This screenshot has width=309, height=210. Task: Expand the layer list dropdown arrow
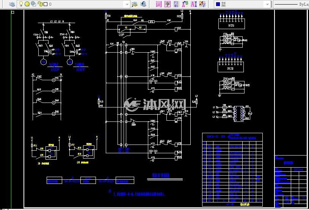tap(127, 4)
